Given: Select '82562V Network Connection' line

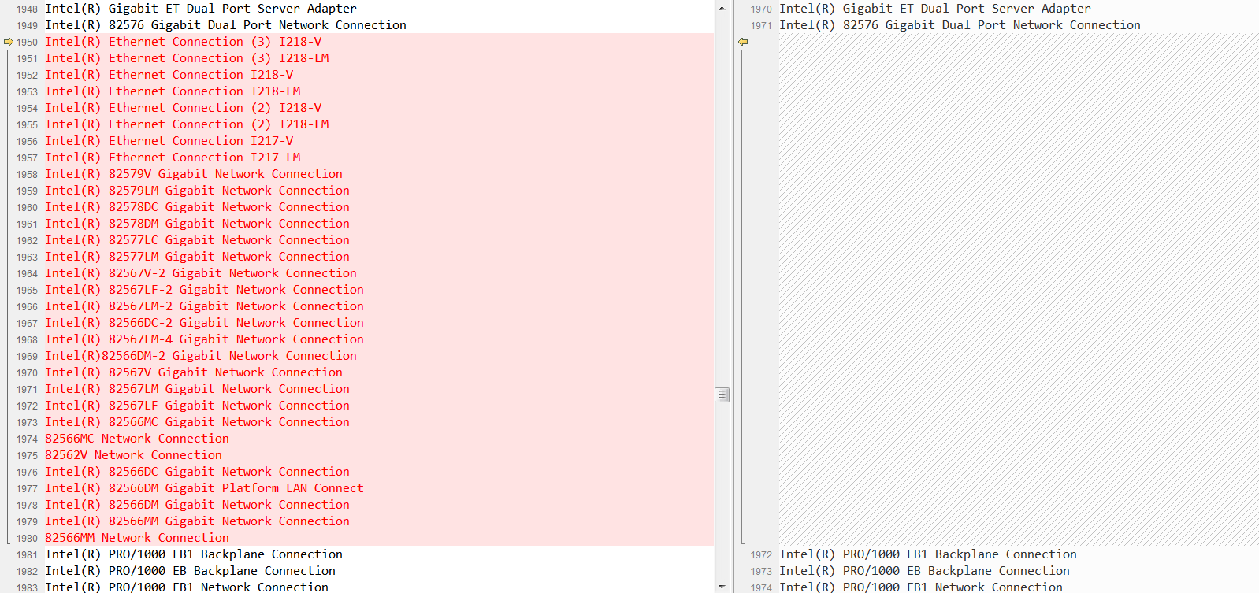Looking at the screenshot, I should point(133,455).
